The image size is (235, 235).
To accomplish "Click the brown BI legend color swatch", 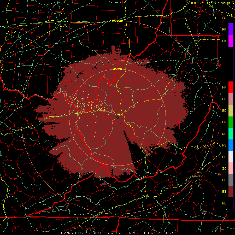I will [x=231, y=192].
